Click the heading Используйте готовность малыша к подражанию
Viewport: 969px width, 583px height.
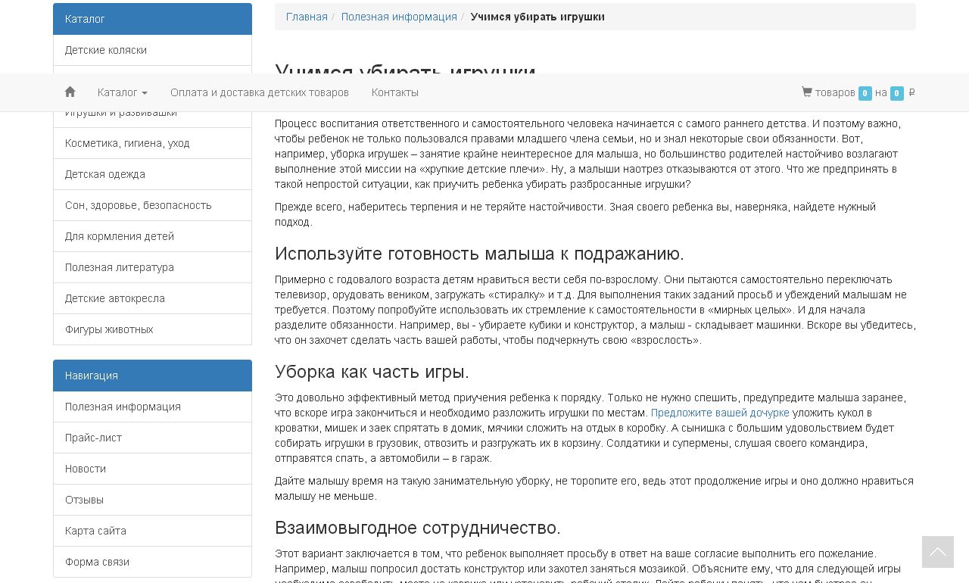tap(479, 254)
